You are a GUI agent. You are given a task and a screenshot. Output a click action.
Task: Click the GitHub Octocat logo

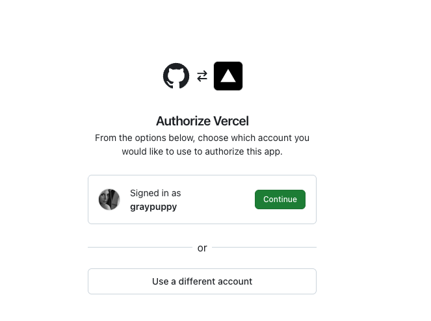[176, 76]
